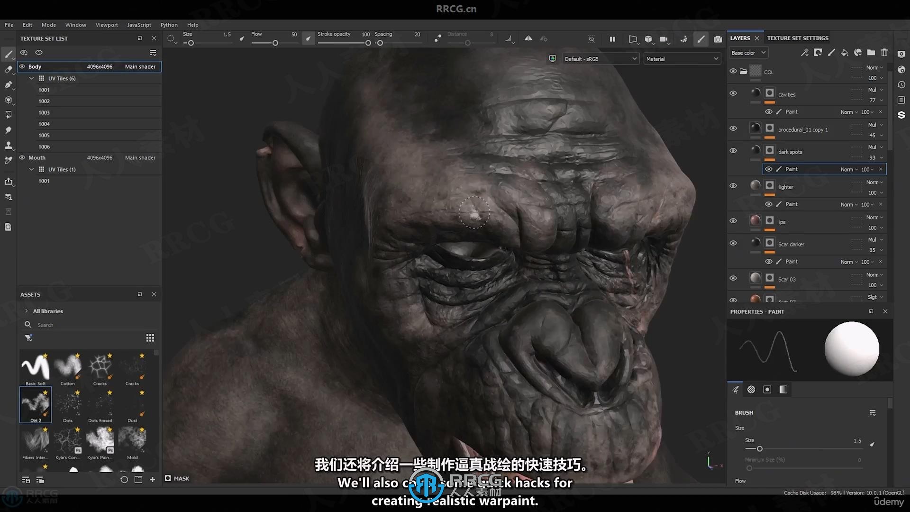The image size is (910, 512).
Task: Hide the dark spots layer
Action: pos(733,151)
